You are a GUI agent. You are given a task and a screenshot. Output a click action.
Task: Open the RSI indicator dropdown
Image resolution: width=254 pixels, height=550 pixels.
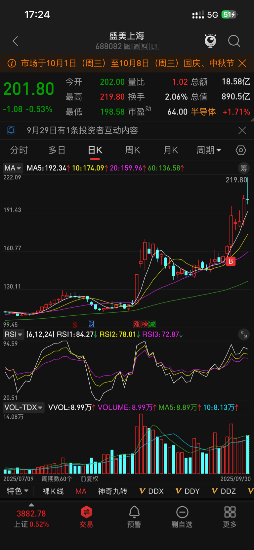point(14,335)
